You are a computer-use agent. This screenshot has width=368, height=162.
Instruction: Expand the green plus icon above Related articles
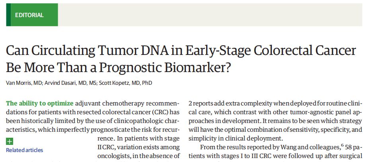coord(10,141)
